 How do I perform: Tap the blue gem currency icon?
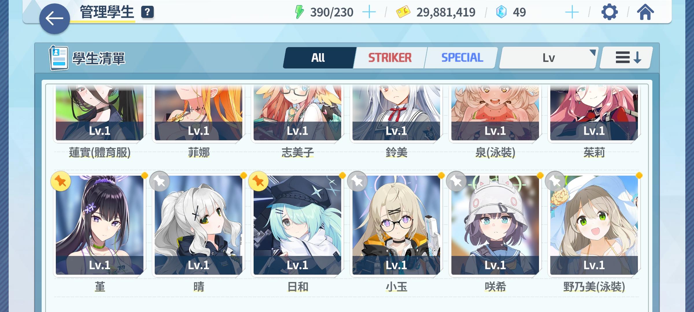tap(501, 12)
